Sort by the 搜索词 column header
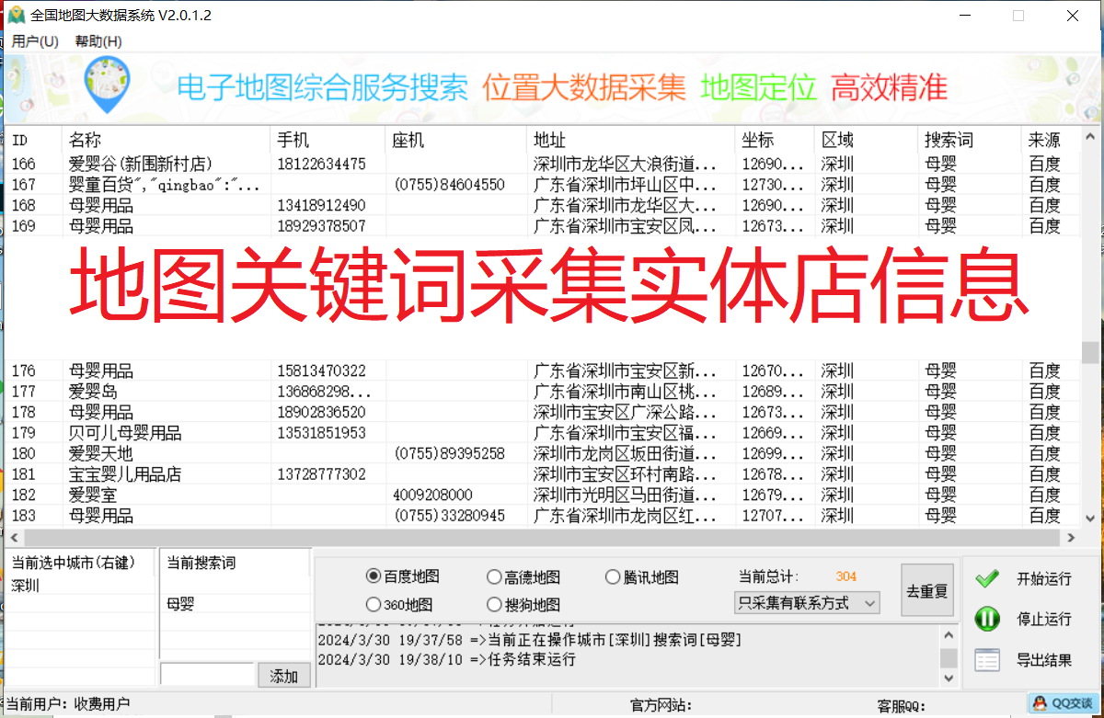Viewport: 1104px width, 718px height. 971,140
